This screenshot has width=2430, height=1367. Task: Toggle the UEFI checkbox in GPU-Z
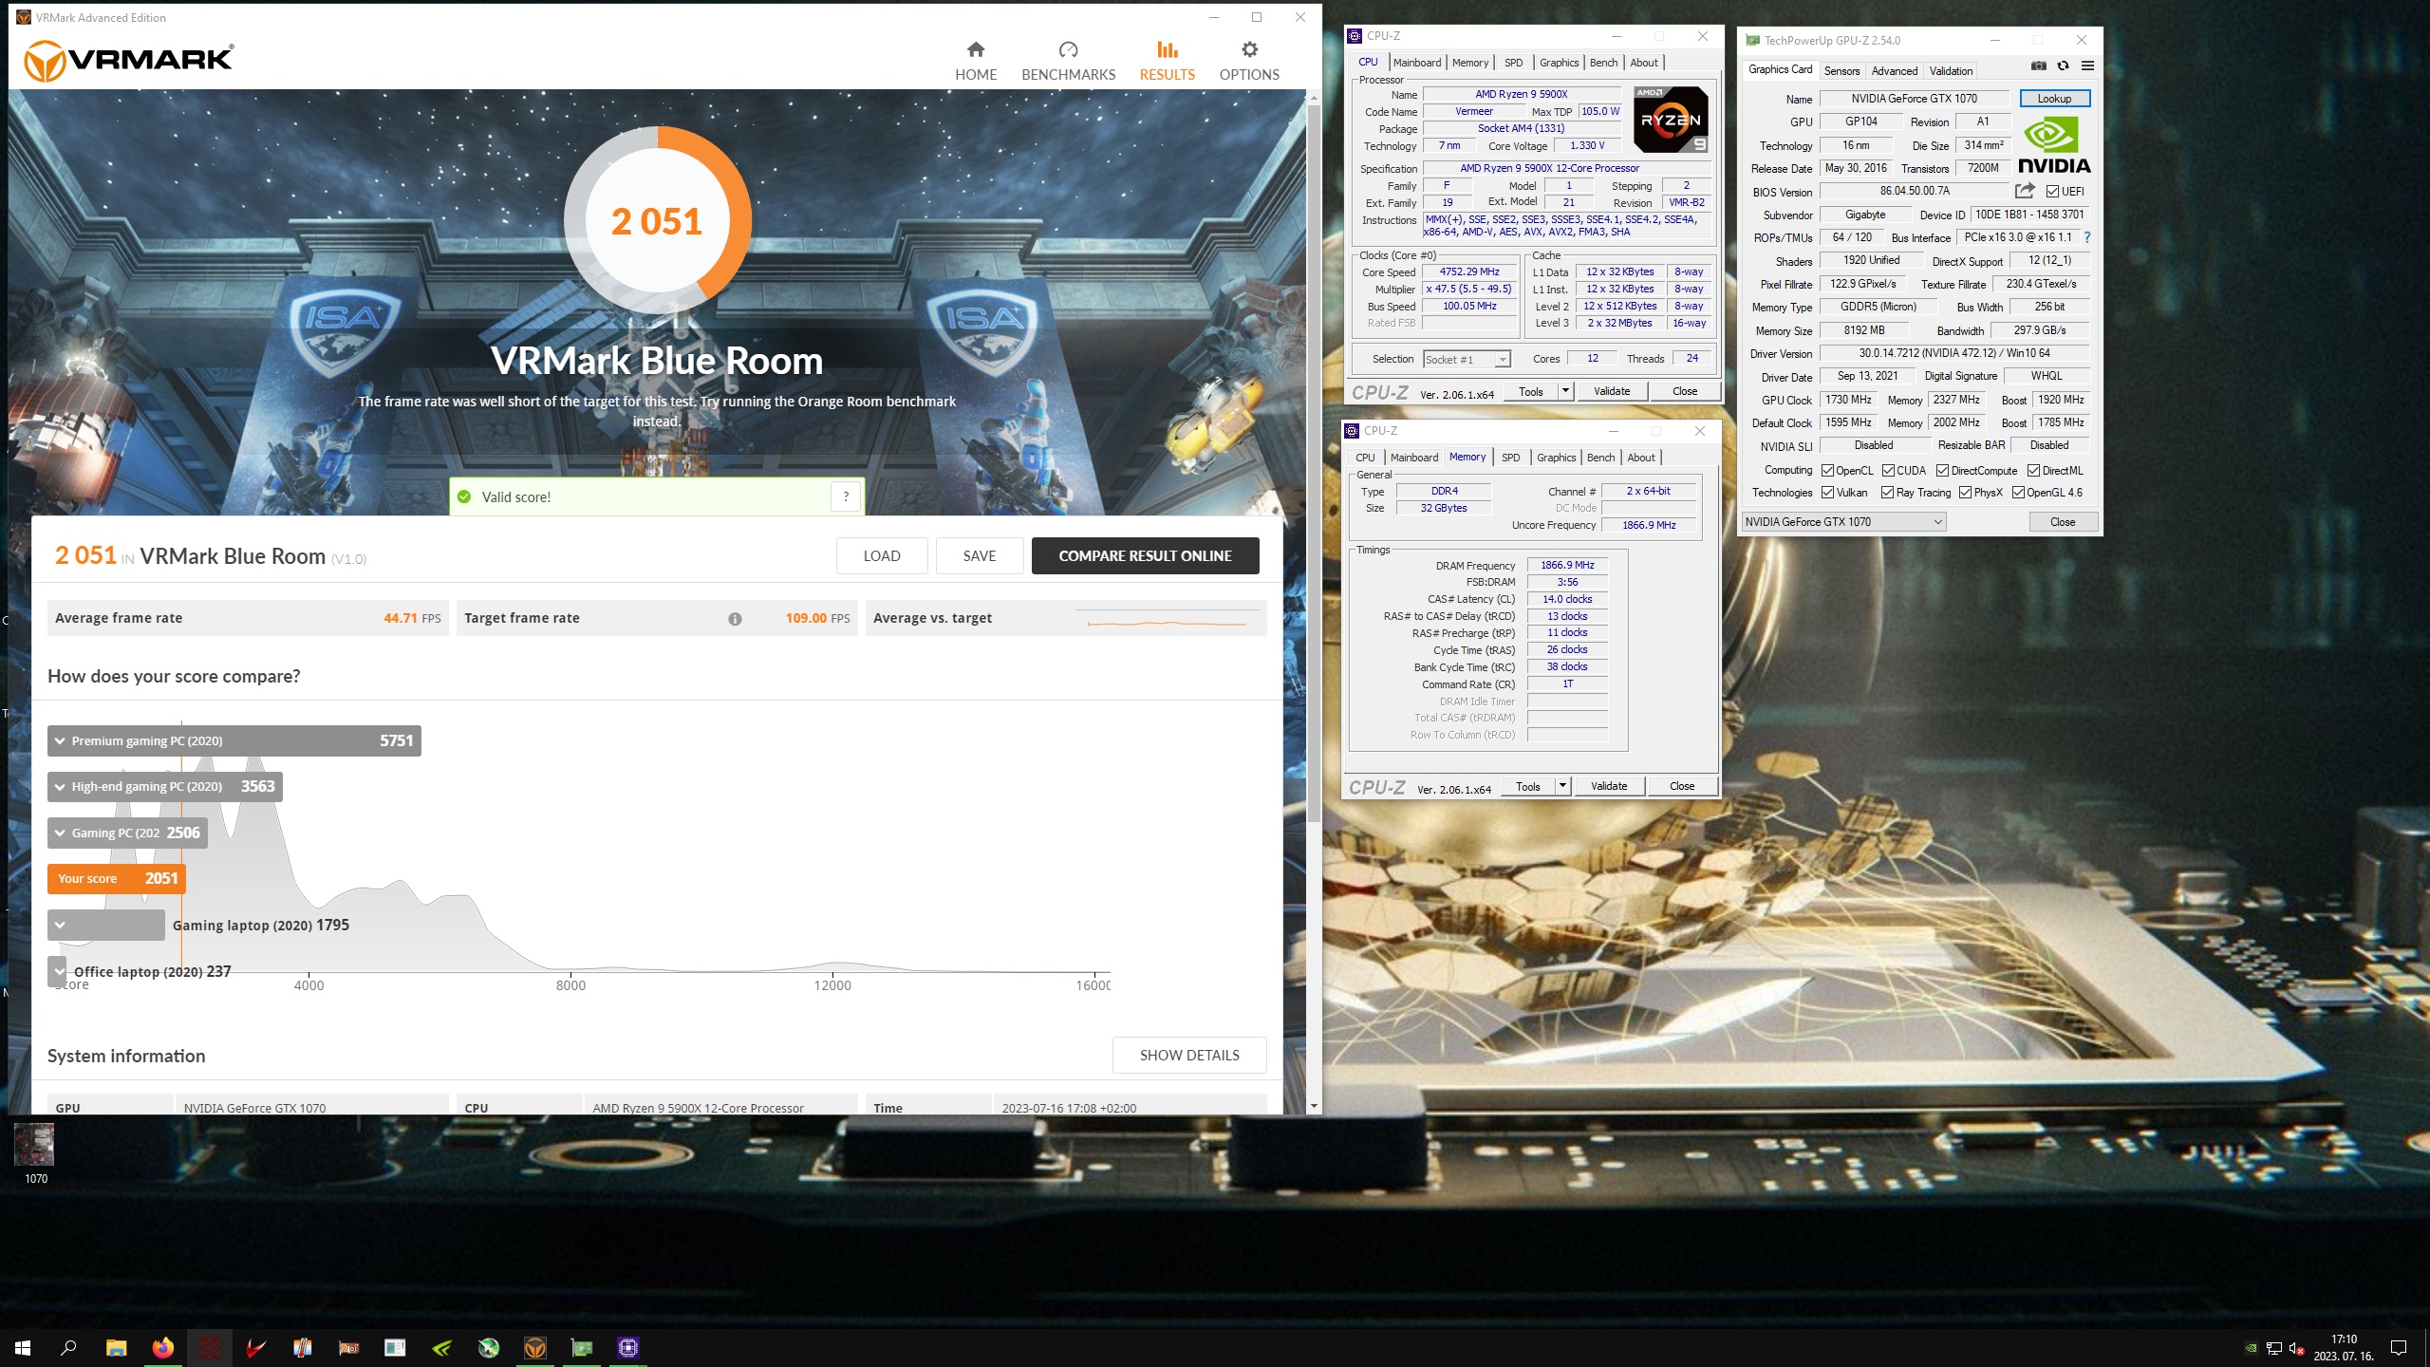(2052, 191)
